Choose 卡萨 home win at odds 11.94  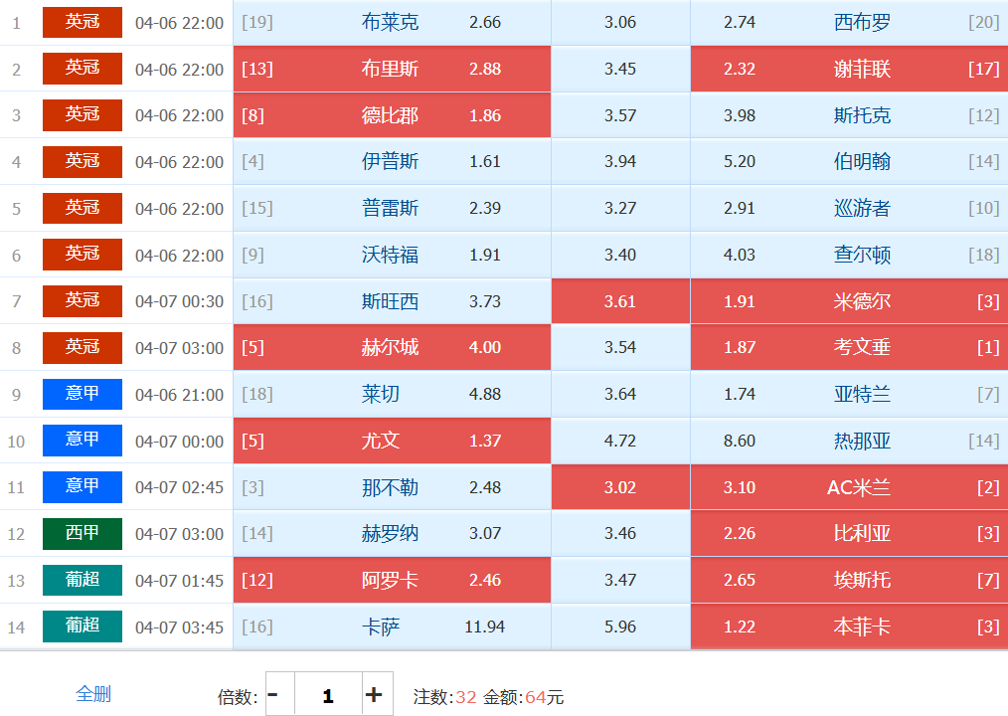tap(392, 626)
